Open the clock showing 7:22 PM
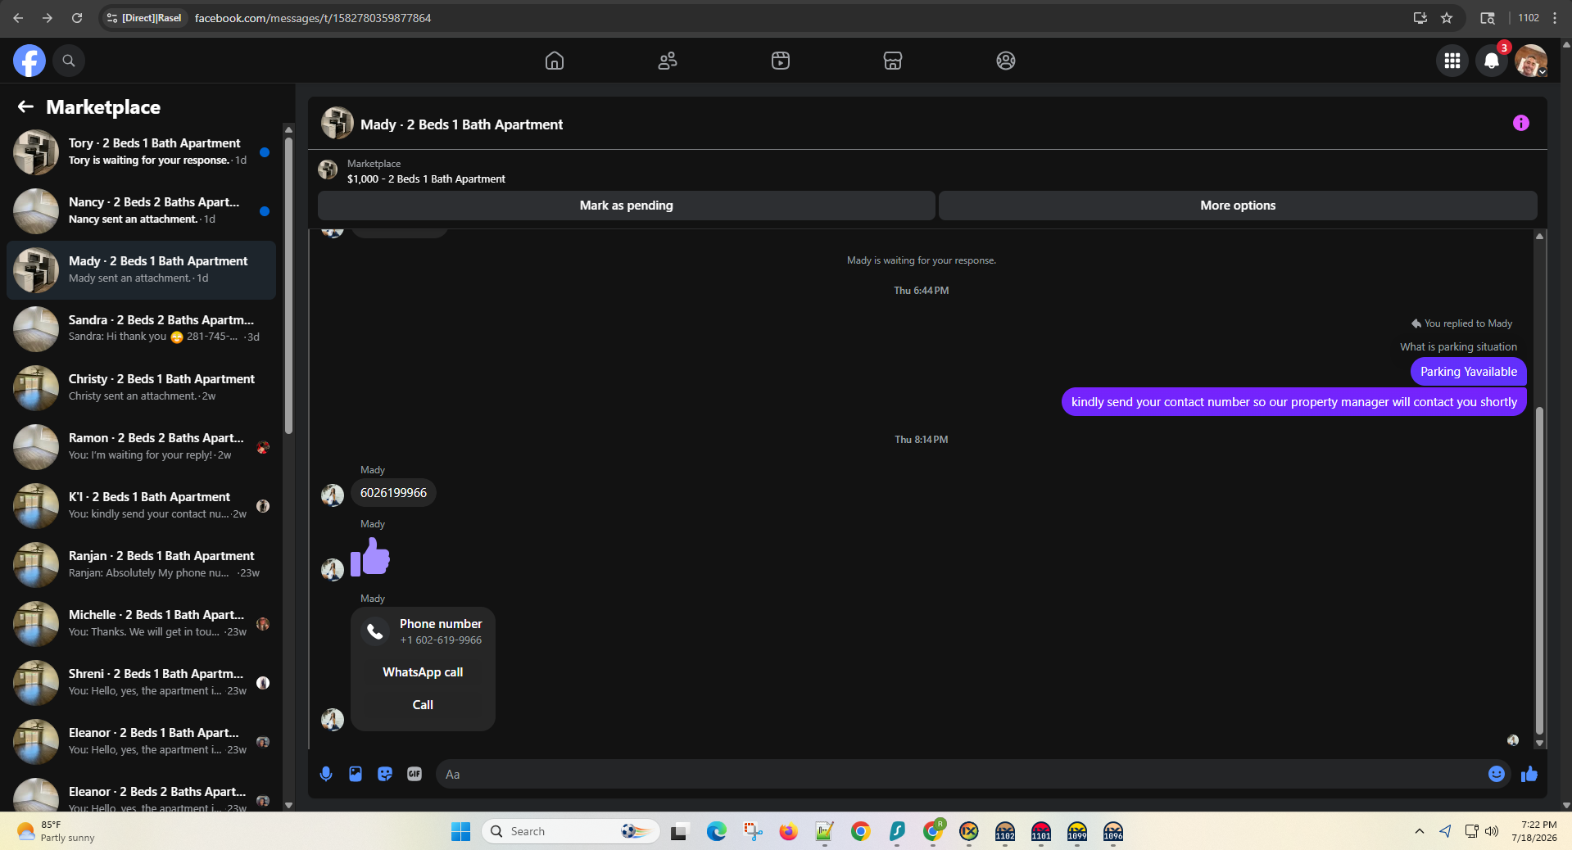1572x850 pixels. click(x=1534, y=831)
